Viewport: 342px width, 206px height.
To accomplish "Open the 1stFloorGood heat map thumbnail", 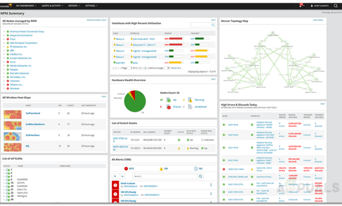I will [13, 114].
